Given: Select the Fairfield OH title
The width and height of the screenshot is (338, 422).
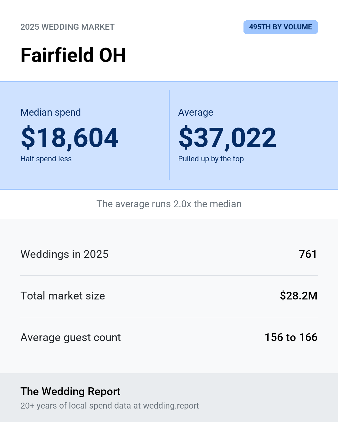Looking at the screenshot, I should tap(73, 55).
